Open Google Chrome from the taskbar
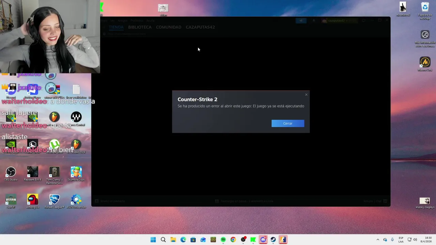 point(233,240)
